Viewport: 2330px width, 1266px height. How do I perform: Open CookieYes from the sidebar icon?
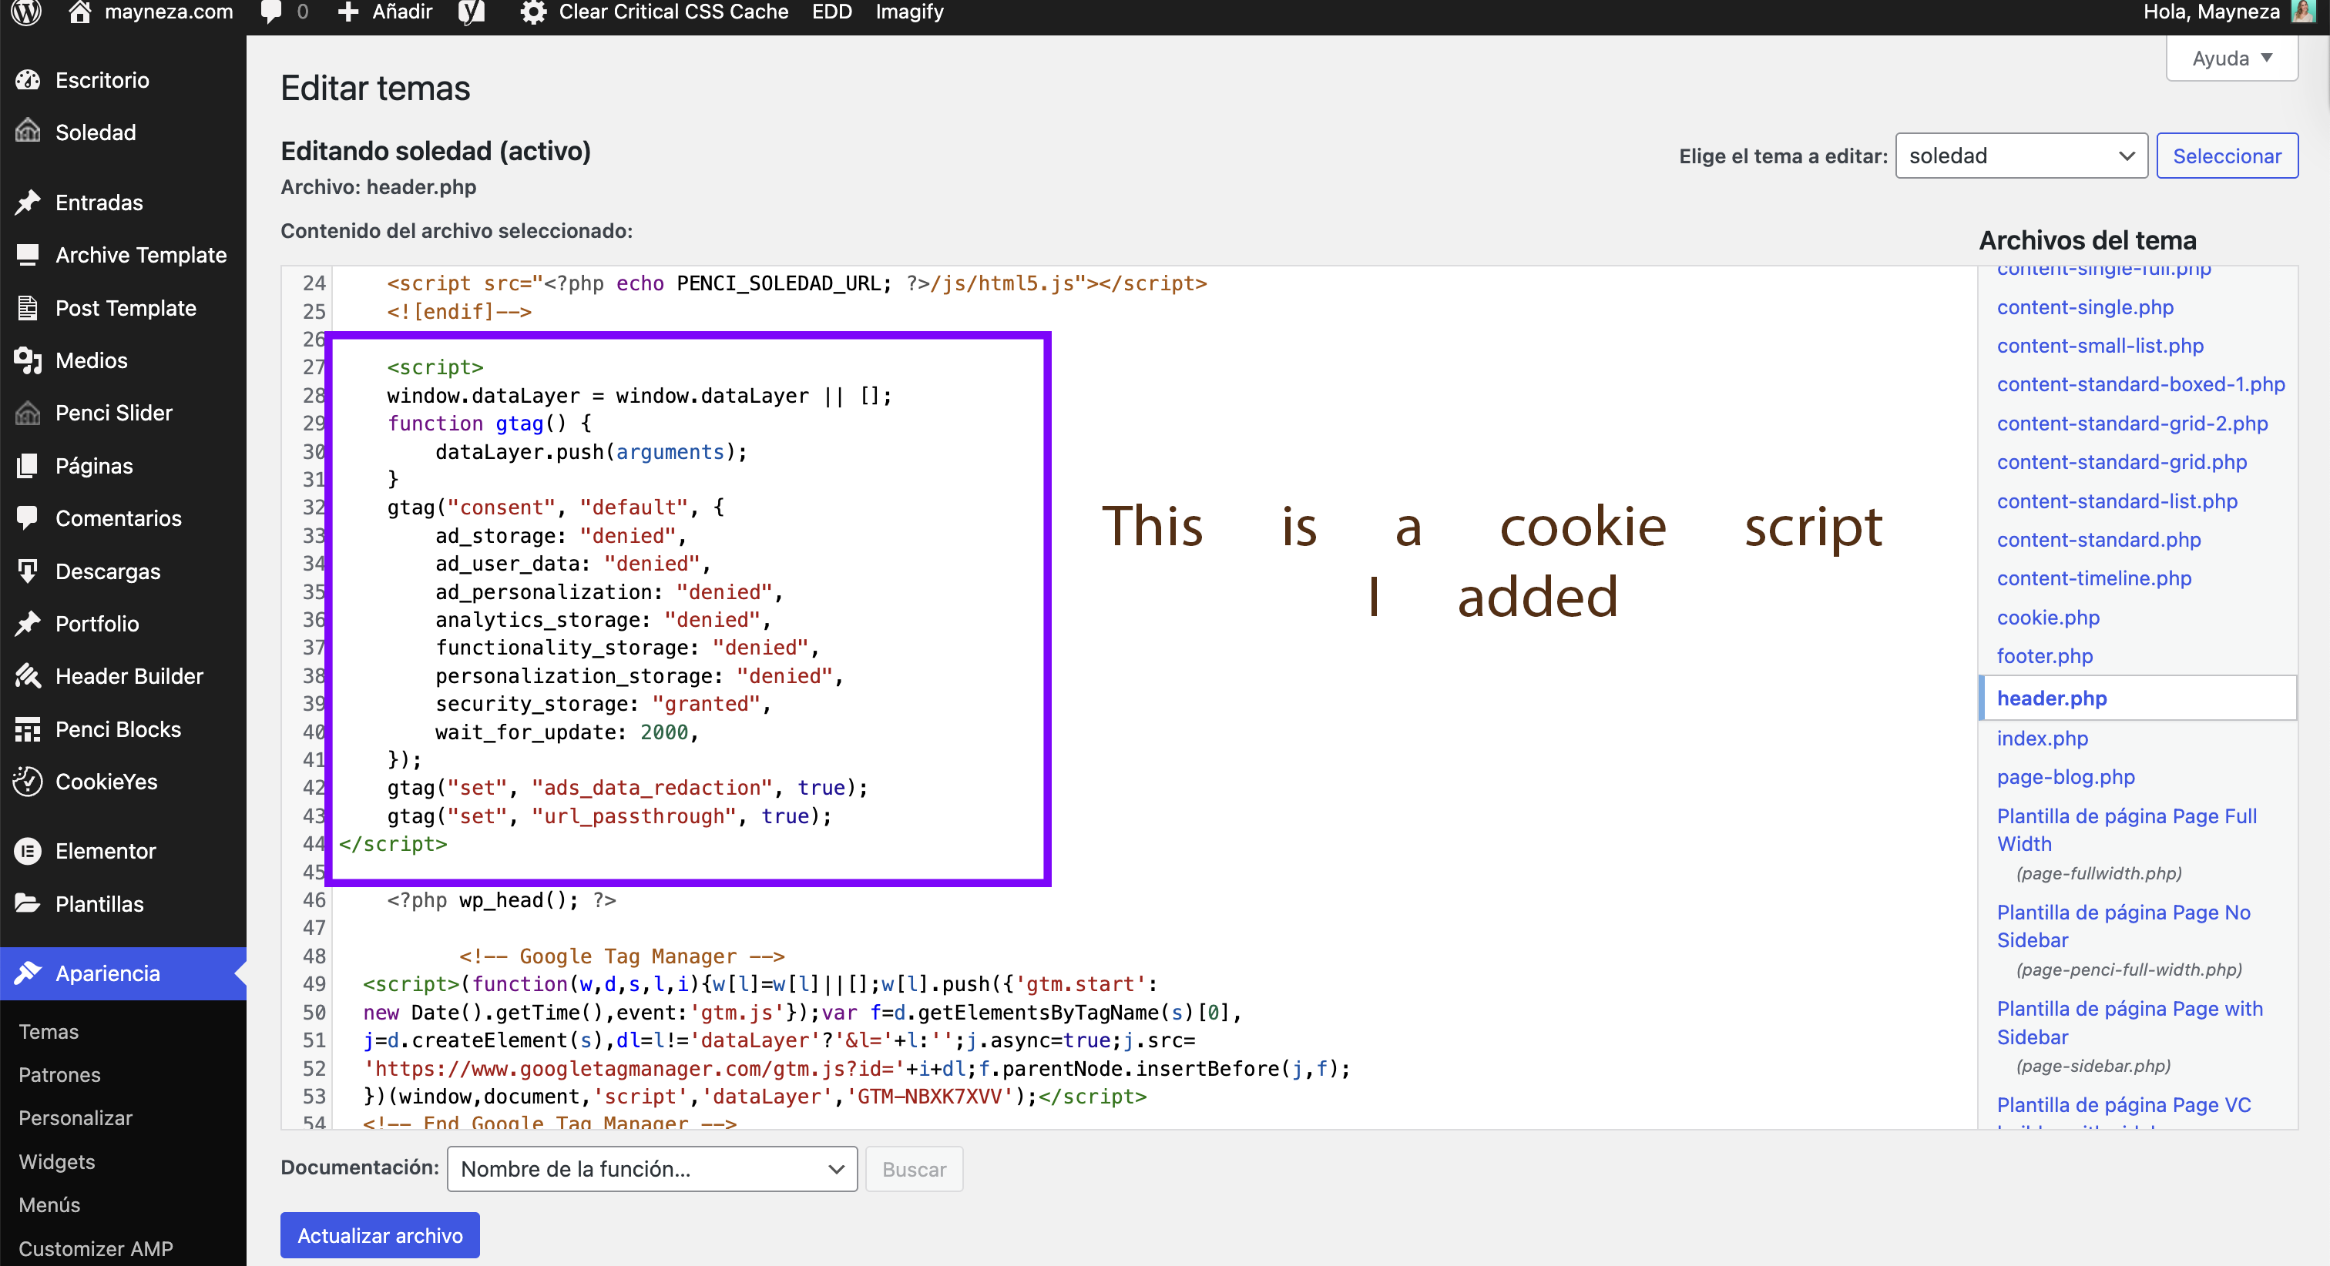pyautogui.click(x=28, y=782)
